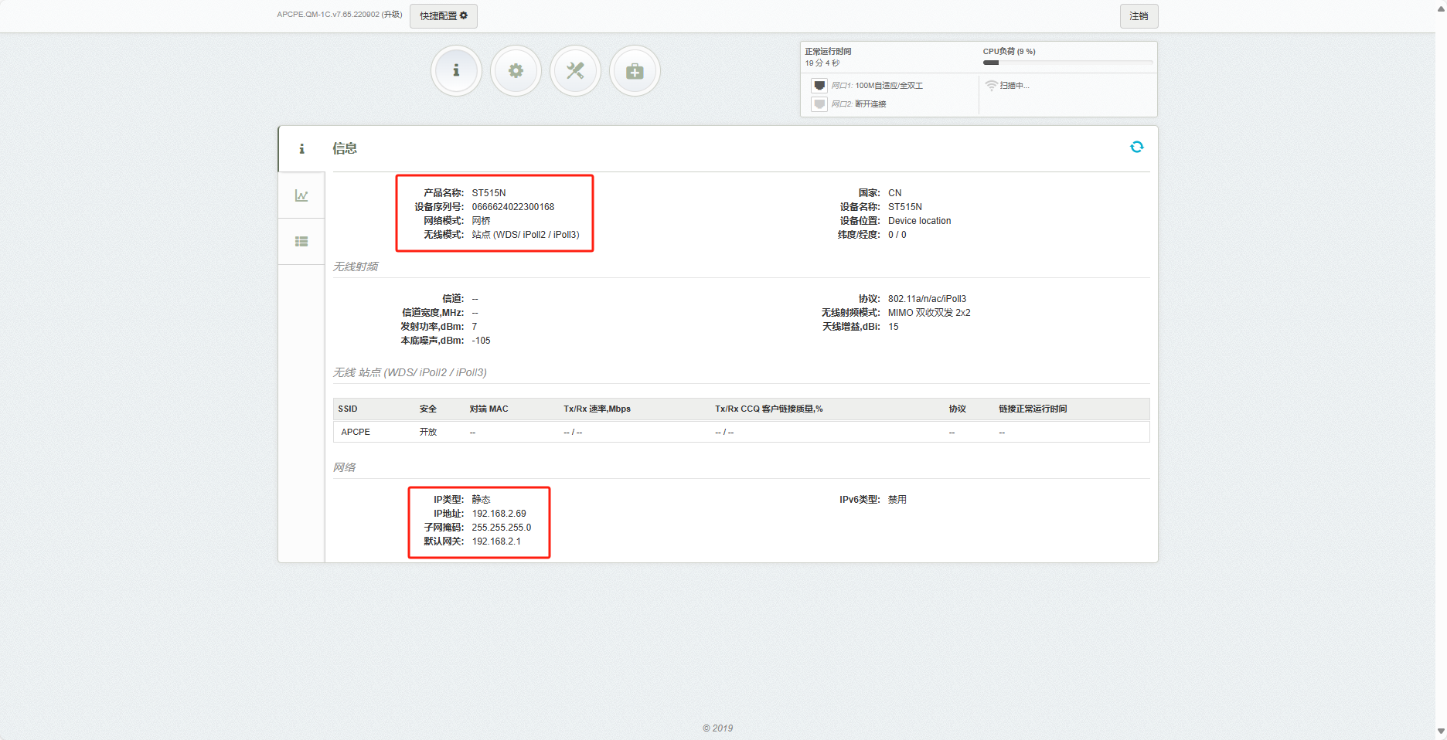The height and width of the screenshot is (740, 1447).
Task: Switch to the statistics graph sidebar tab
Action: coord(301,195)
